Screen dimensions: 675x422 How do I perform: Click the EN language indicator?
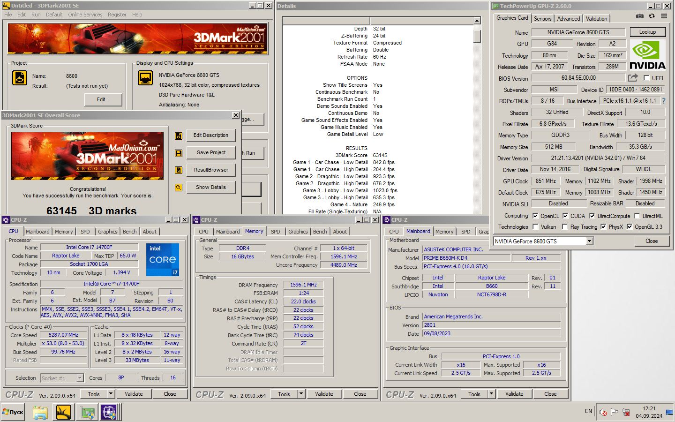click(x=588, y=411)
